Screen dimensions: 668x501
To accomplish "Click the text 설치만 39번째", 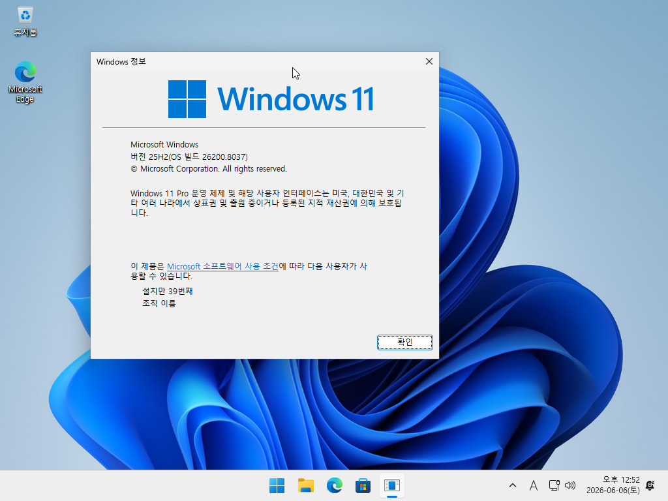I will point(168,291).
